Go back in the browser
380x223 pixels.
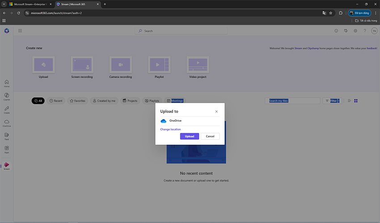pos(4,13)
